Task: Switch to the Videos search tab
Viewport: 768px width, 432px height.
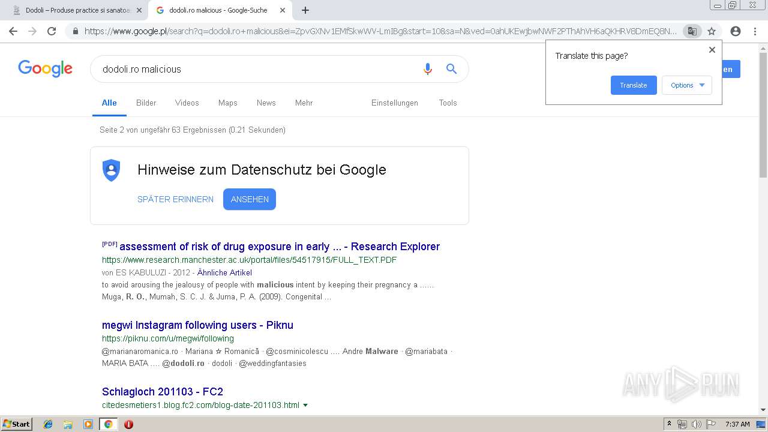Action: coord(187,103)
